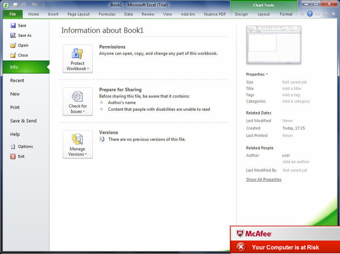Click the 'Today, 17:25' created date

(293, 128)
